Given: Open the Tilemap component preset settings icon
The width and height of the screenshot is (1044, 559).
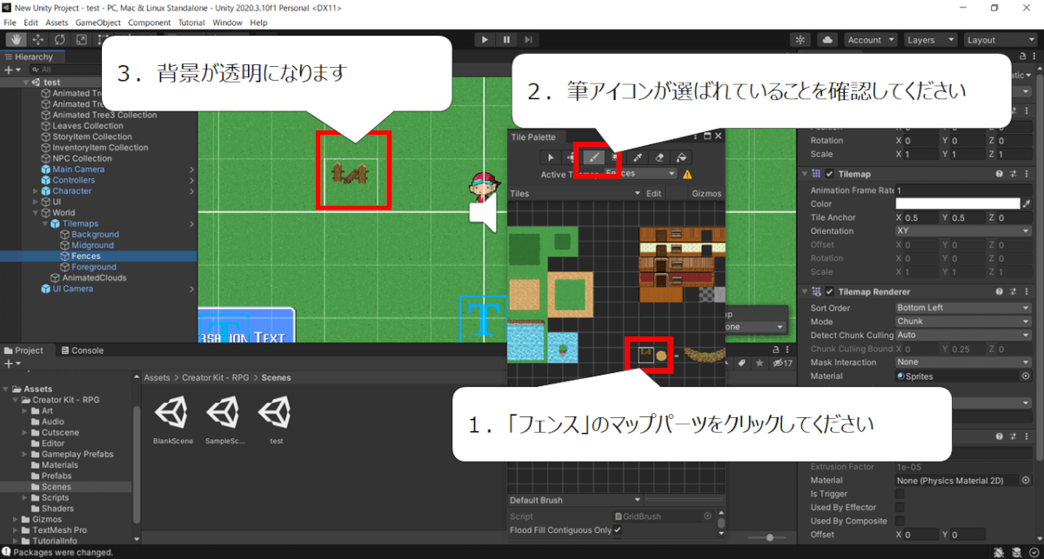Looking at the screenshot, I should [1014, 174].
